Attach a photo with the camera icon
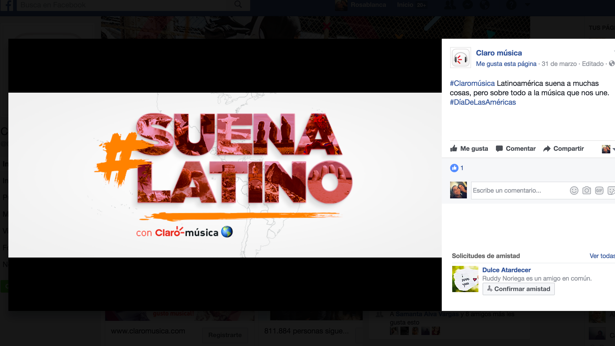Viewport: 615px width, 346px height. pyautogui.click(x=587, y=191)
